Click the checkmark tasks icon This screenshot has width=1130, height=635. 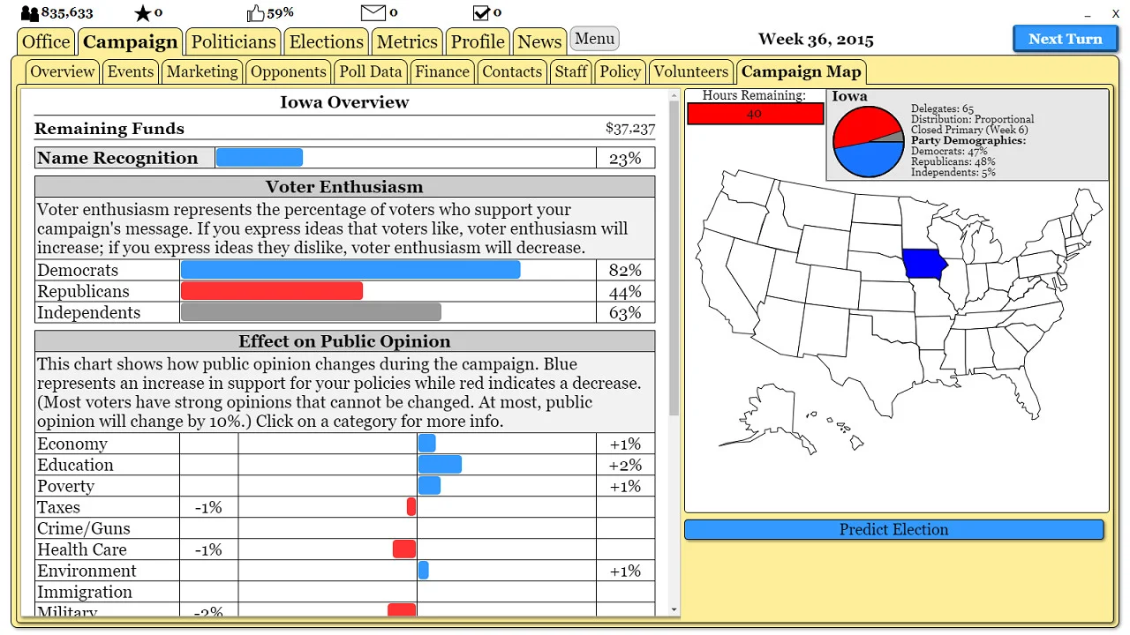coord(481,12)
